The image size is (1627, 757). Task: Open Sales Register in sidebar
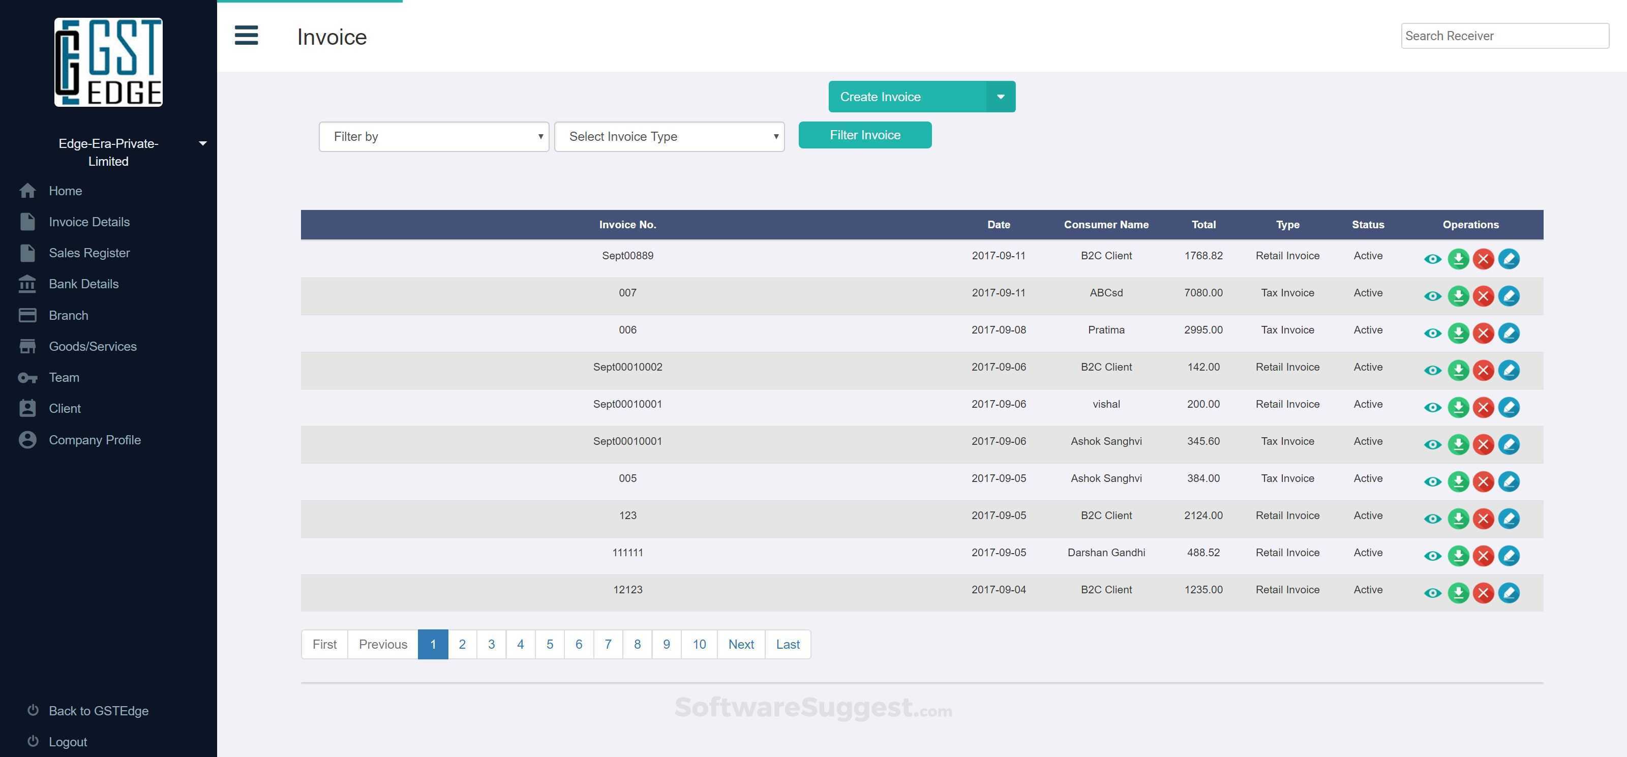pos(89,253)
